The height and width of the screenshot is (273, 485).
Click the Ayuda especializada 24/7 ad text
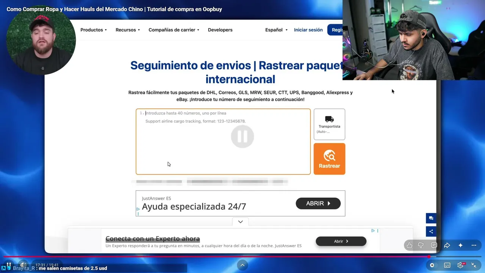click(194, 207)
